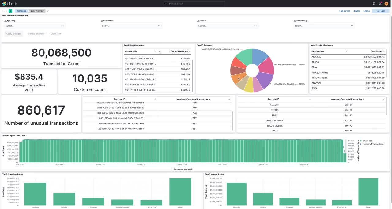Open the Gender select dropdown

(x=228, y=26)
